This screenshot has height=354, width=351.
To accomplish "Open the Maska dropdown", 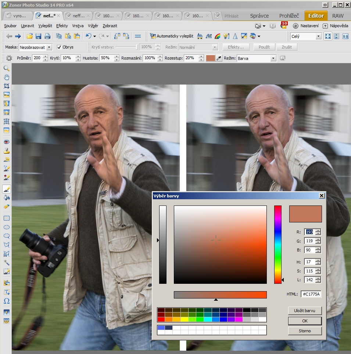I will (x=49, y=47).
